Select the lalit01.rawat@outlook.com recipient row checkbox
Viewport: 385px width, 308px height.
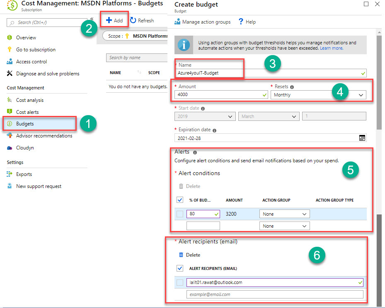click(x=180, y=282)
